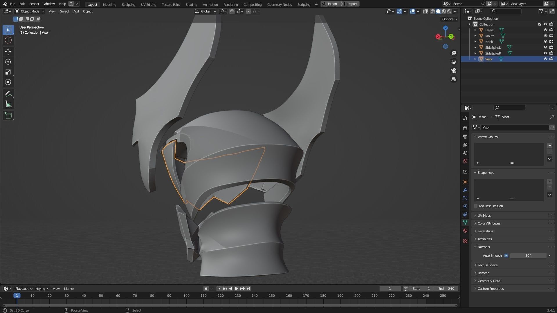557x313 pixels.
Task: Click the Add Cube tool
Action: 8,116
